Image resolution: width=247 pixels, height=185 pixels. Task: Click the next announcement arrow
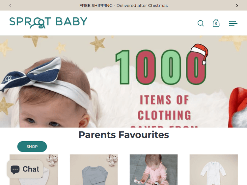click(x=237, y=6)
